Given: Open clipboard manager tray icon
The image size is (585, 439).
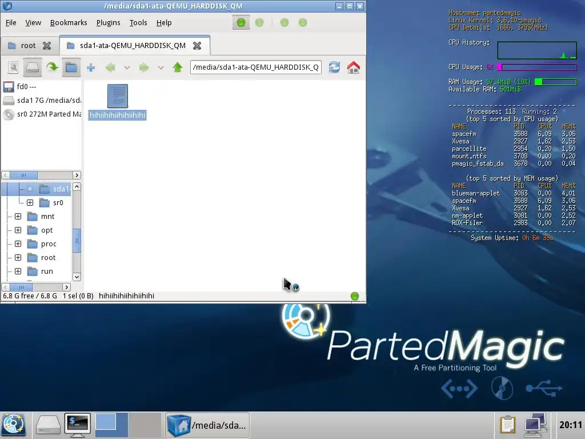Looking at the screenshot, I should point(508,425).
